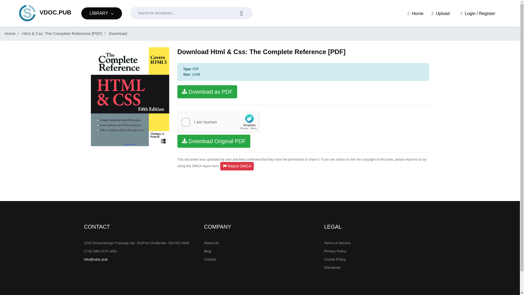Click Download as PDF button

pyautogui.click(x=207, y=92)
